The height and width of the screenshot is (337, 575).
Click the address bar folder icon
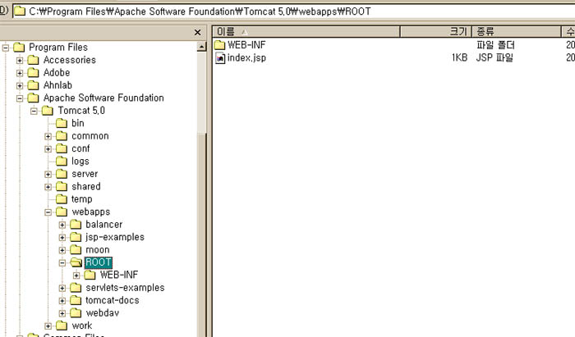[19, 11]
